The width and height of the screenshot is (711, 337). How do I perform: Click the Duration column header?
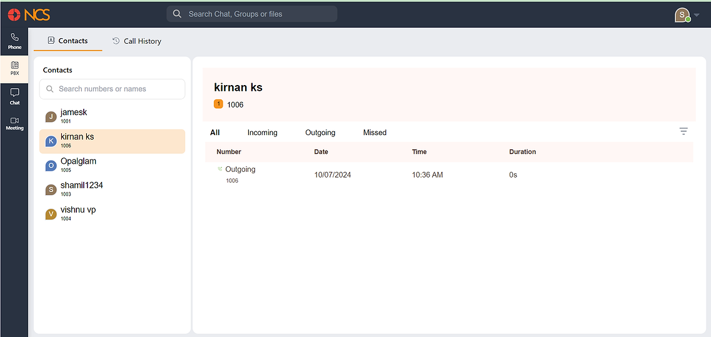pyautogui.click(x=522, y=151)
